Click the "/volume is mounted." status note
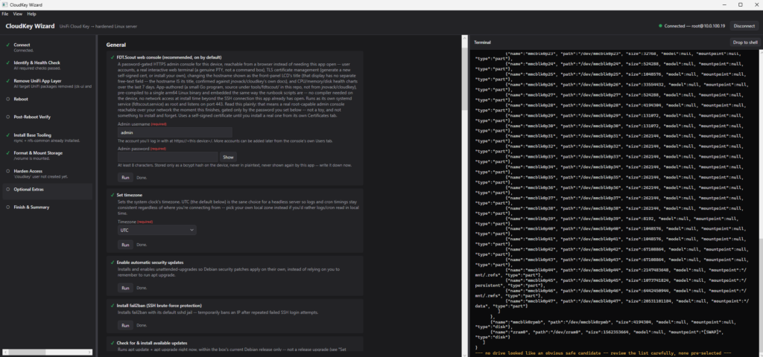Screen dimensions: 763x357 pyautogui.click(x=31, y=158)
